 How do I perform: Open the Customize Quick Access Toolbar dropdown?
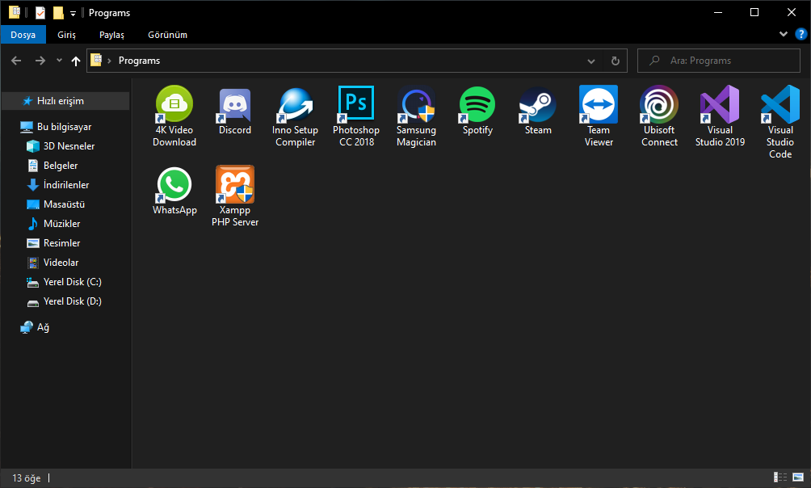click(x=73, y=14)
